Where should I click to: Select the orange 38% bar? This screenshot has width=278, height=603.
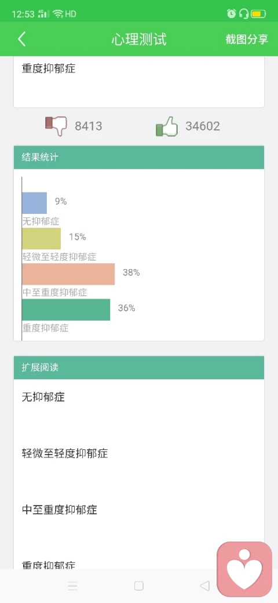click(68, 274)
